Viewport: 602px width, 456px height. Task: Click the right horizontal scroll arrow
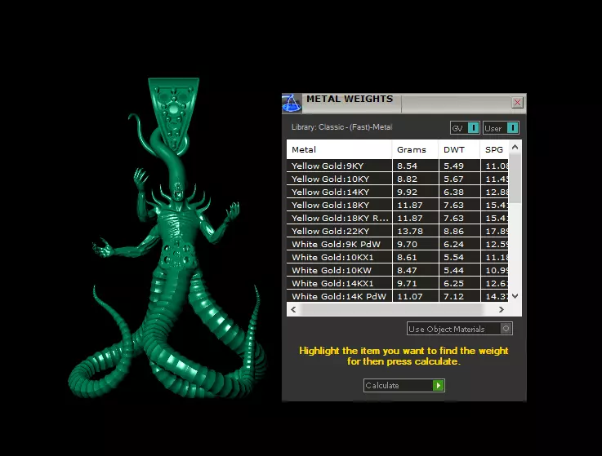501,309
